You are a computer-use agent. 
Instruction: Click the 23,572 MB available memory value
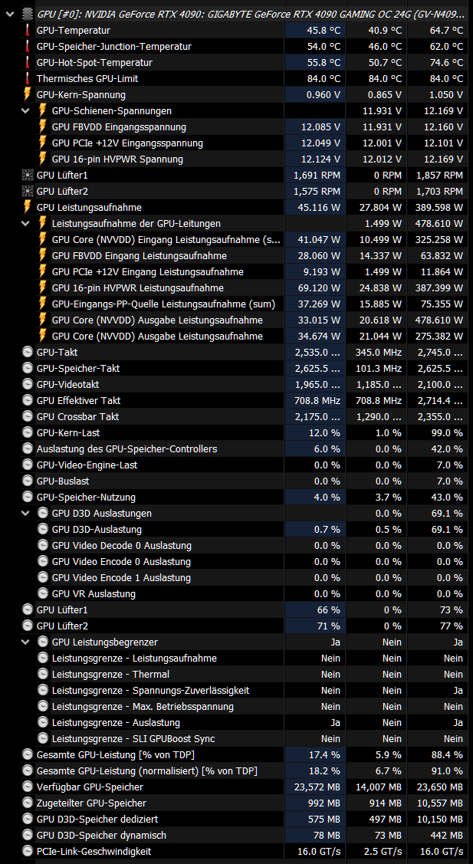(317, 787)
